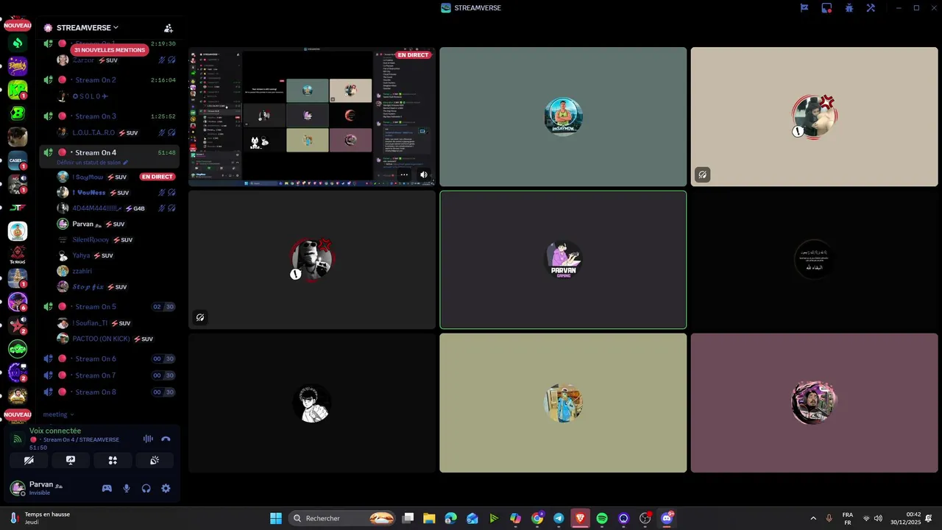Viewport: 942px width, 530px height.
Task: Open the bright green dollar server icon
Action: pyautogui.click(x=18, y=43)
